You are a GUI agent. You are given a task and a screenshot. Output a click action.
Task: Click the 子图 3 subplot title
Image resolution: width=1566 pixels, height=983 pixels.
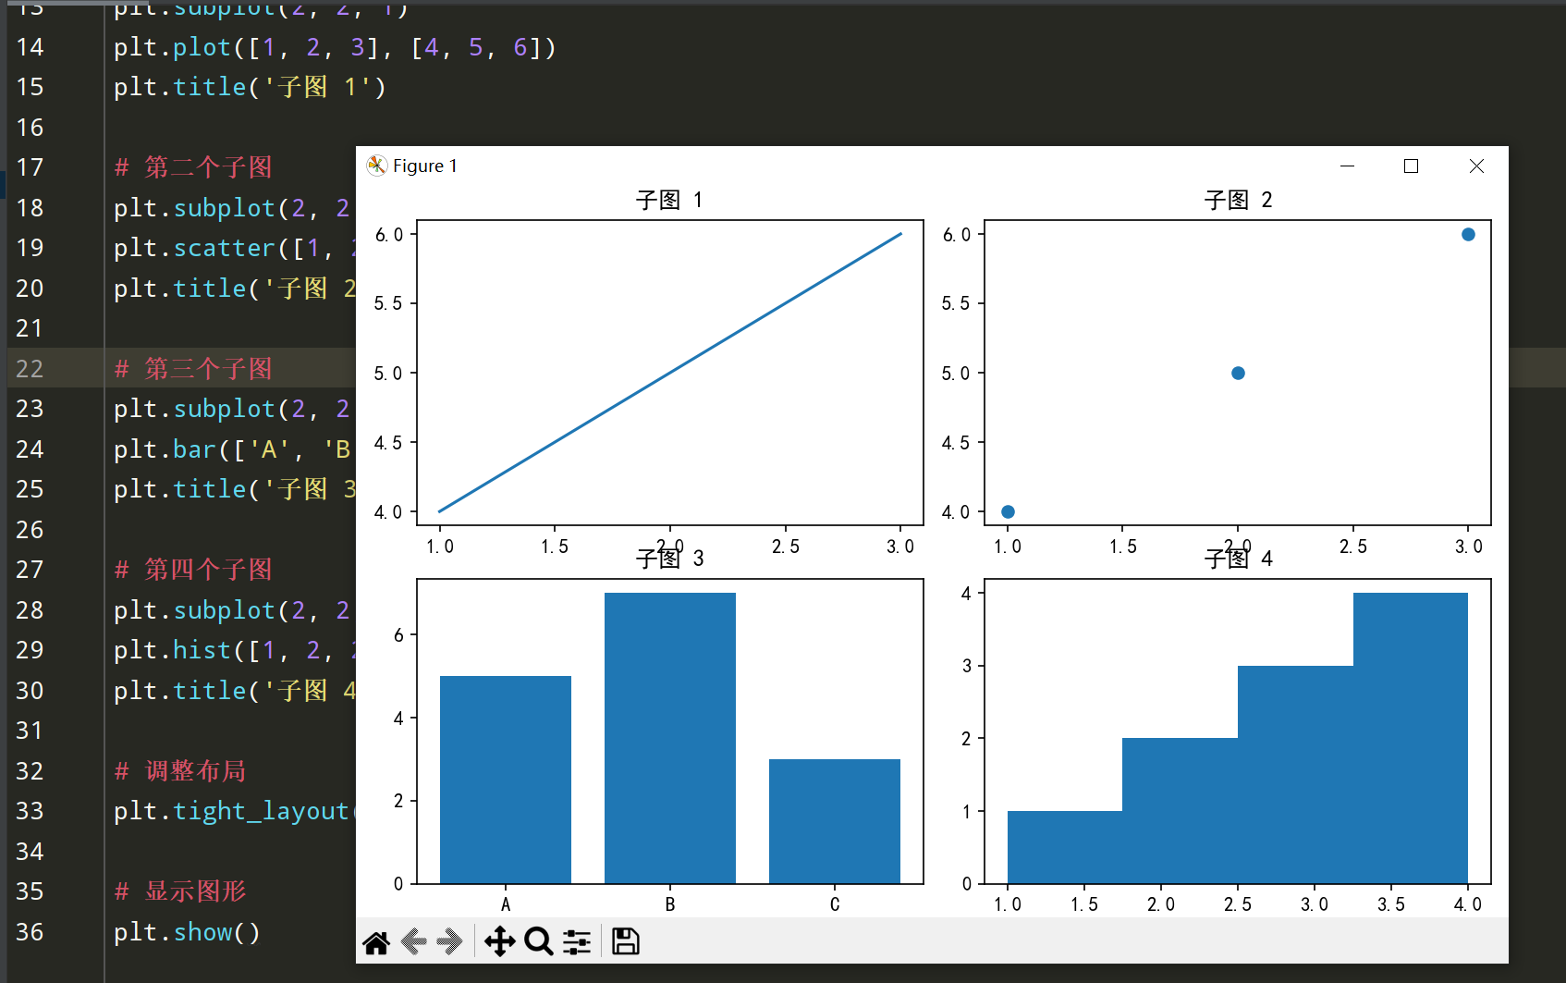(669, 559)
